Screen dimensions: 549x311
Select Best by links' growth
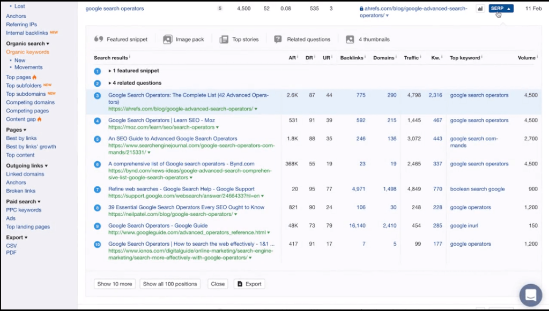[x=31, y=147]
